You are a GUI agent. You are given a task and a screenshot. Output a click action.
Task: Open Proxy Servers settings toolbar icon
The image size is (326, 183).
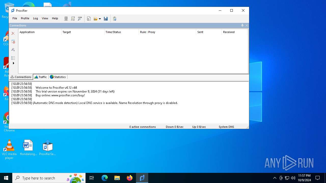point(66,19)
